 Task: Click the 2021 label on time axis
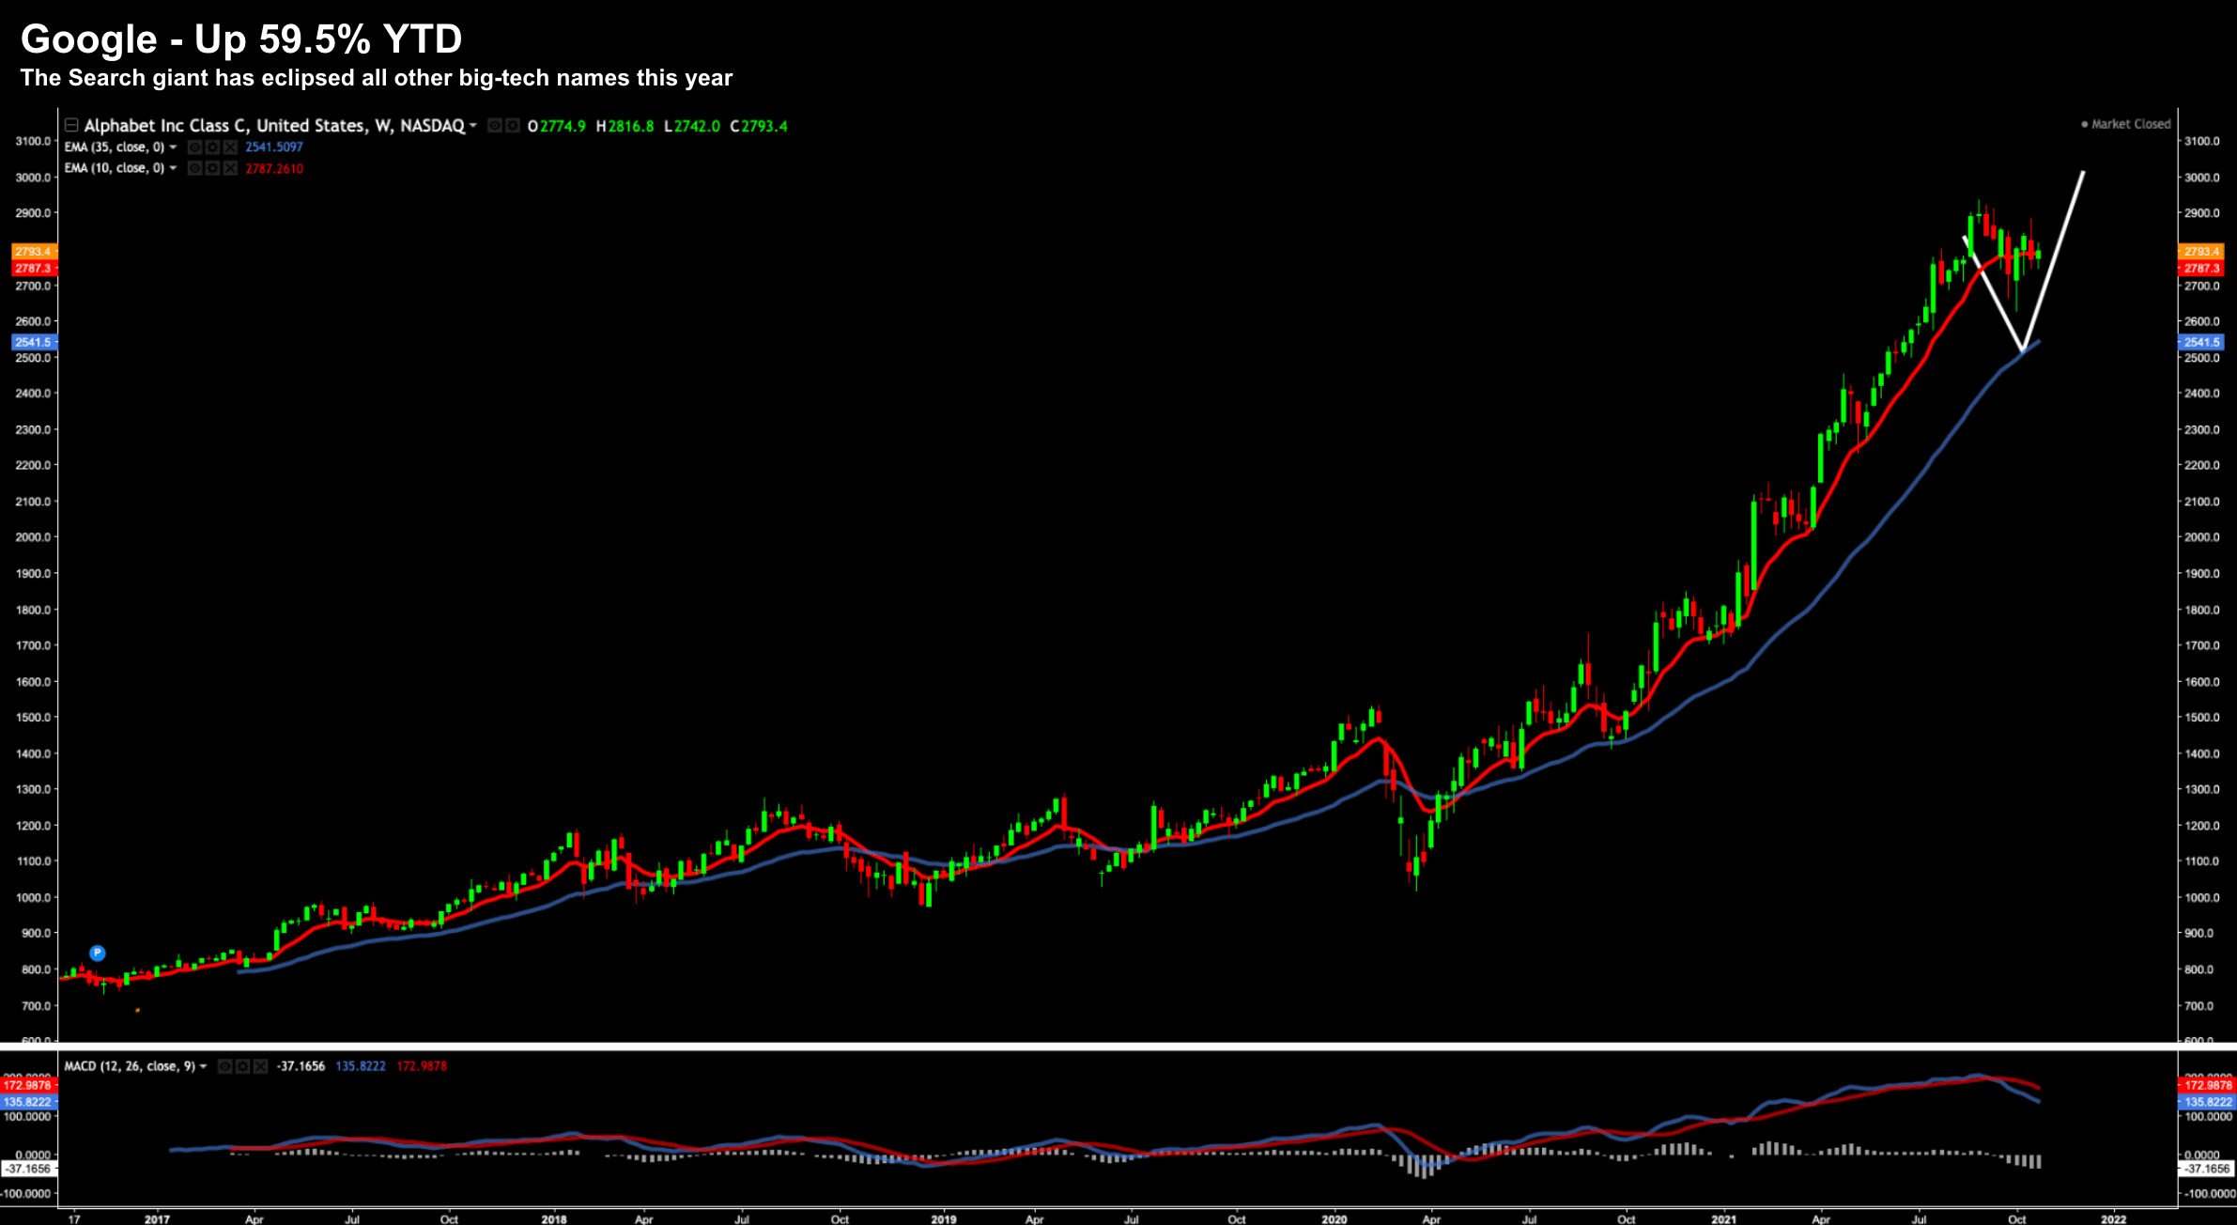click(1723, 1219)
